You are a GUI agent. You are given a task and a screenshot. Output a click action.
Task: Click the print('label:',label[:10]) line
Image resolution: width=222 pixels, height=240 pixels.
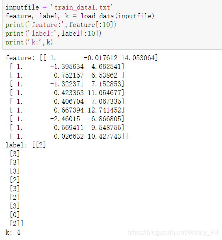point(54,34)
